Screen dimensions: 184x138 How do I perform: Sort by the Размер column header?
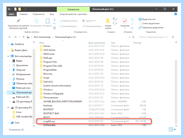pyautogui.click(x=137, y=43)
